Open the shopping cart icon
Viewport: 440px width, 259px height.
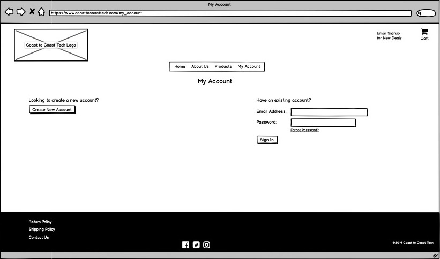[424, 32]
